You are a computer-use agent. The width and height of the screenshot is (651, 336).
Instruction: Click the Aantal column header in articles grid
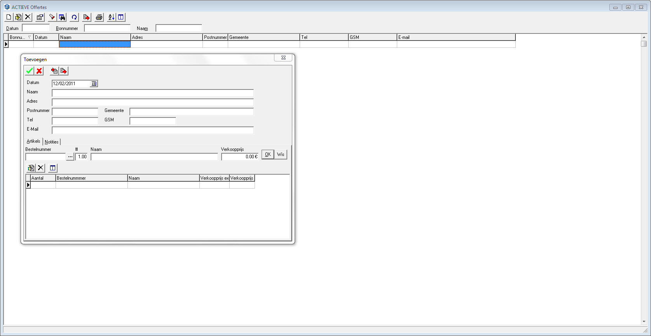coord(43,178)
